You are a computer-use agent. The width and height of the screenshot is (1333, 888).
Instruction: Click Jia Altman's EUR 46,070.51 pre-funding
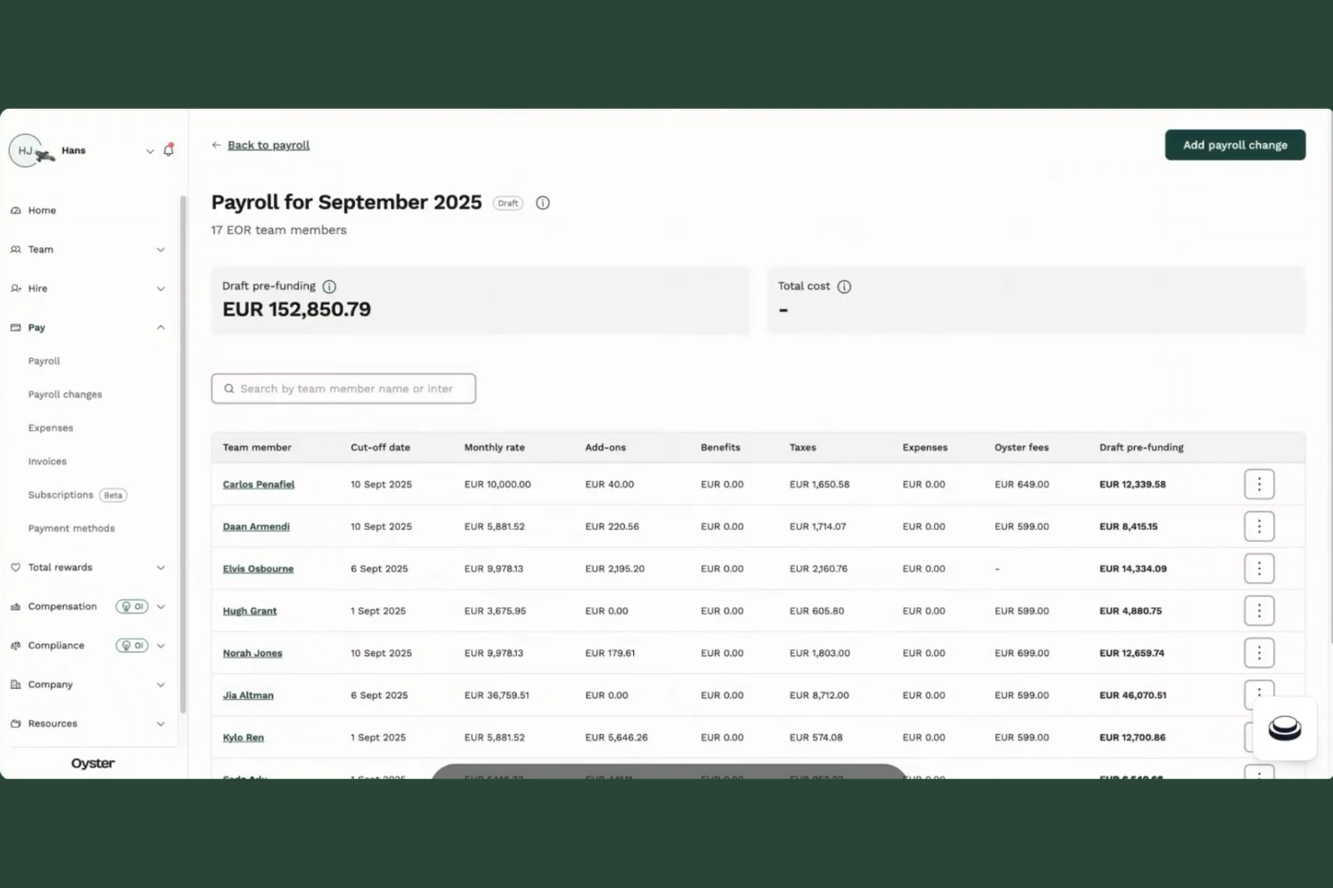coord(1132,695)
